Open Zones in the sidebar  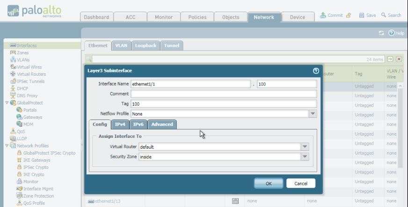[22, 53]
